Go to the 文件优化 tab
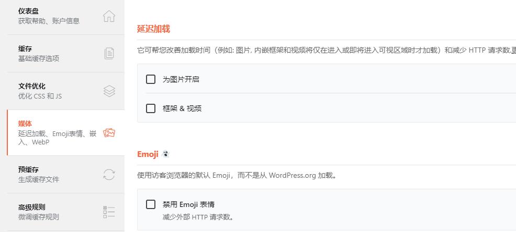 tap(66, 91)
